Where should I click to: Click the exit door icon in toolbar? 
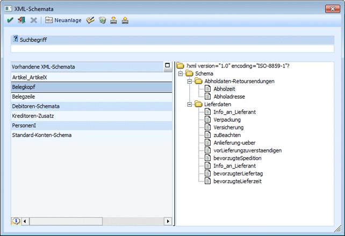[21, 20]
